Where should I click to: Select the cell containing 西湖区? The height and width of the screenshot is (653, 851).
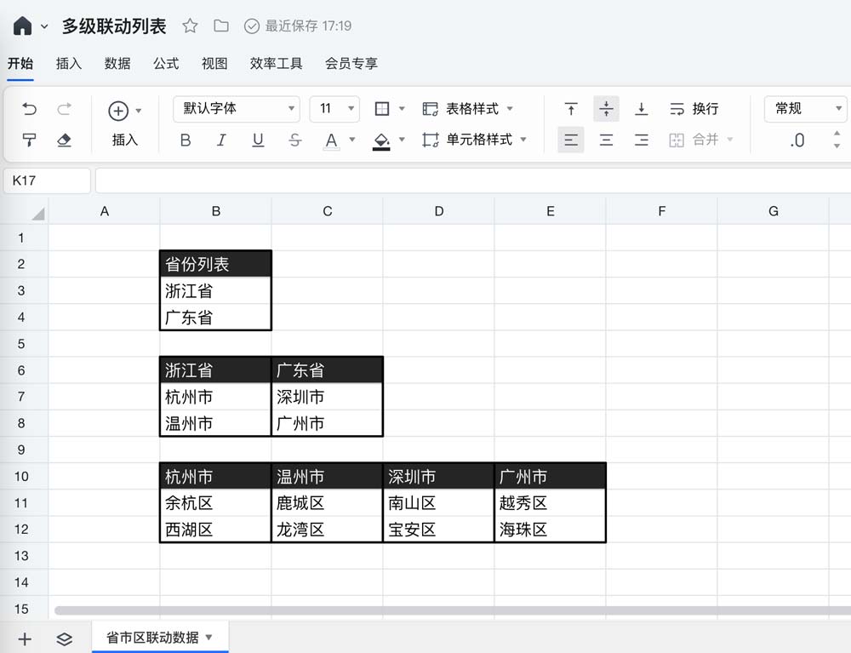[x=215, y=530]
